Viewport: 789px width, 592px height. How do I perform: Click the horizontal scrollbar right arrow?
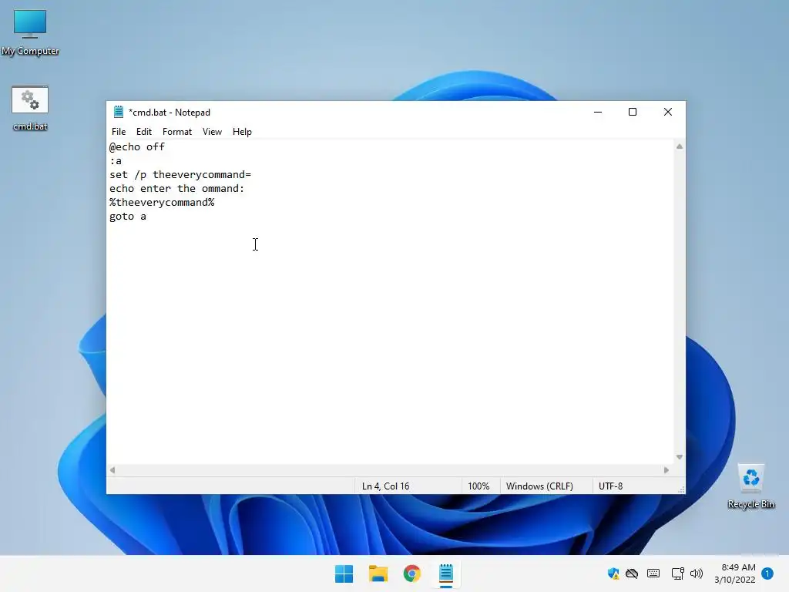coord(666,470)
